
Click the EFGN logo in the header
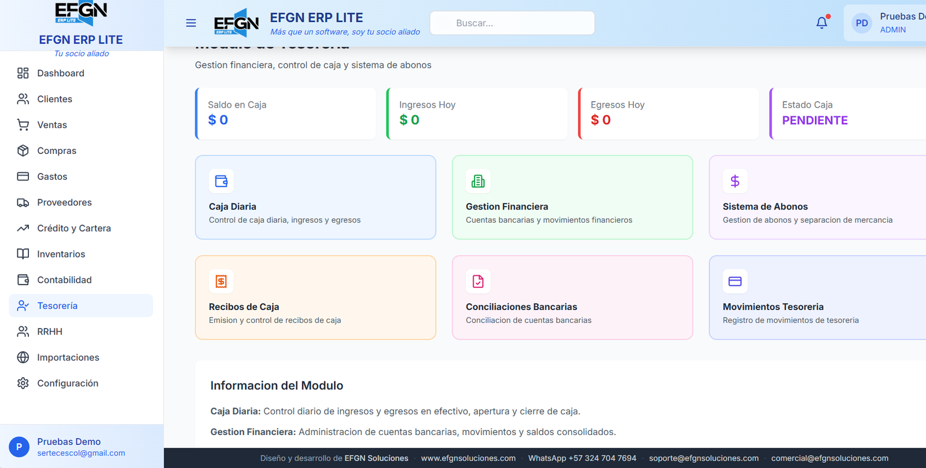236,23
